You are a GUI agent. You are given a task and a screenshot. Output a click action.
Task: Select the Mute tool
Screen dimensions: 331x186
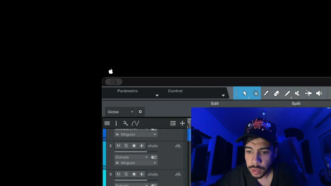pos(298,93)
